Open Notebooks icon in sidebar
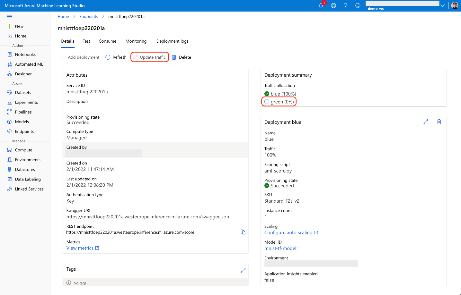Viewport: 461px width, 295px height. pyautogui.click(x=10, y=55)
